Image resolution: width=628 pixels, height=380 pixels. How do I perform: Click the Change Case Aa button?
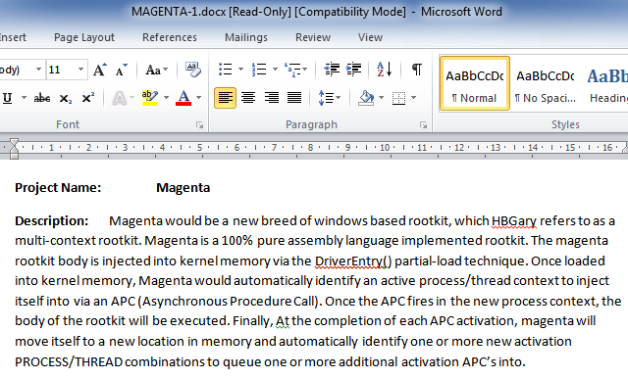click(156, 70)
